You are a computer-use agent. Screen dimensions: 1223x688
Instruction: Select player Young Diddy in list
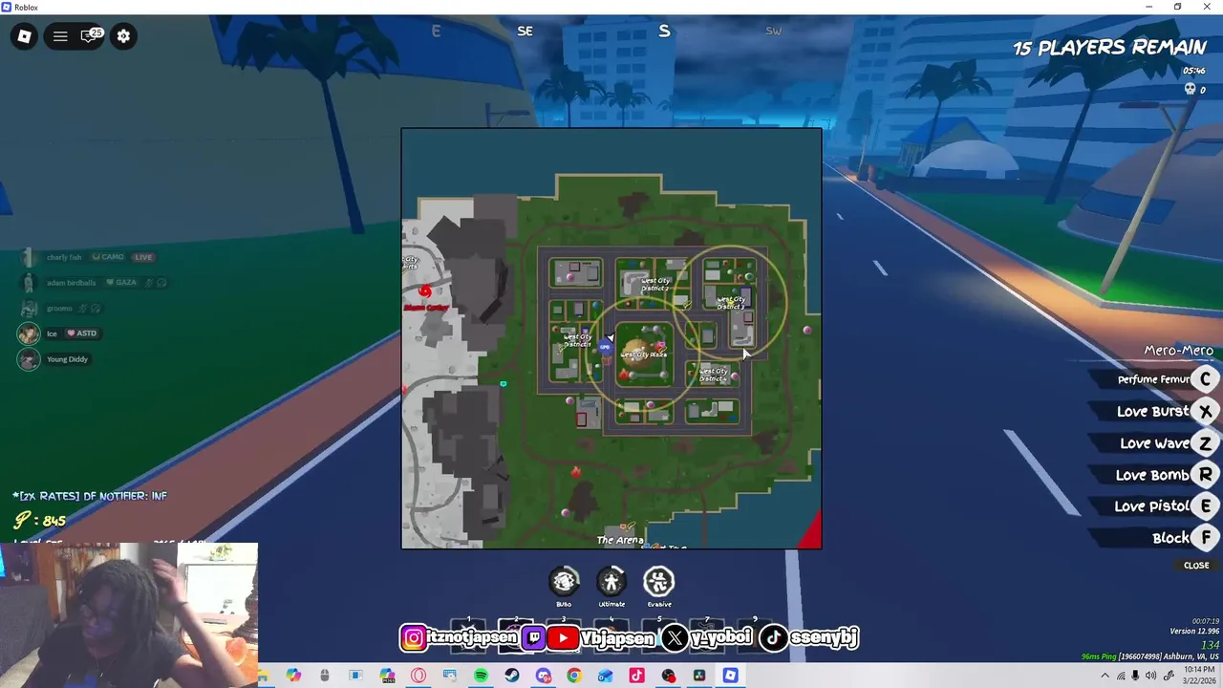pos(55,359)
